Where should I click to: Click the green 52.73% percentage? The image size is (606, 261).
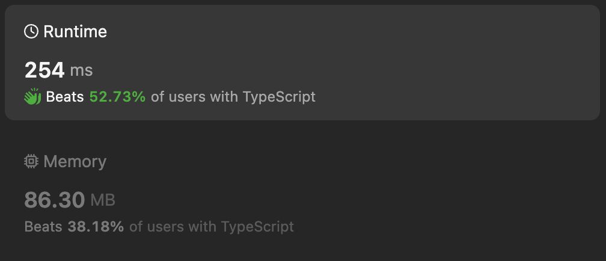117,97
